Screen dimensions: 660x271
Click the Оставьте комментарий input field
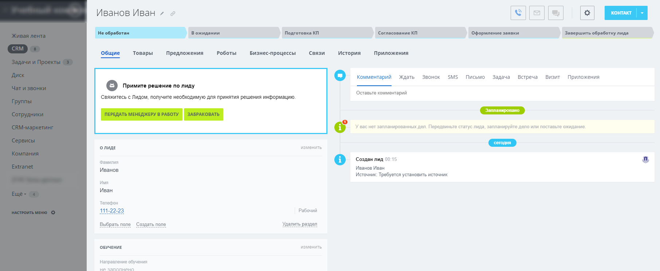[x=502, y=93]
